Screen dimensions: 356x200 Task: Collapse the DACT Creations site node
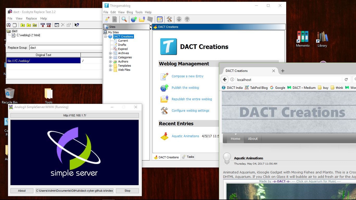pos(106,36)
